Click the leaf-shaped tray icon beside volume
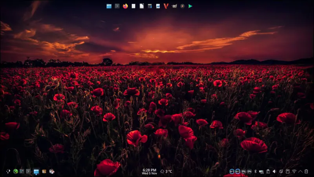The height and width of the screenshot is (177, 314). click(281, 172)
